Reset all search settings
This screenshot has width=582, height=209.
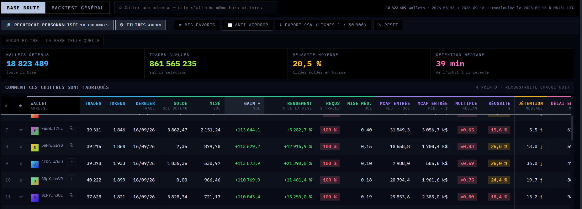click(388, 25)
